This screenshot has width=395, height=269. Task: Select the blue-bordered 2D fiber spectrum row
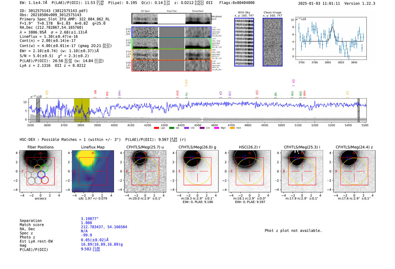172,32
